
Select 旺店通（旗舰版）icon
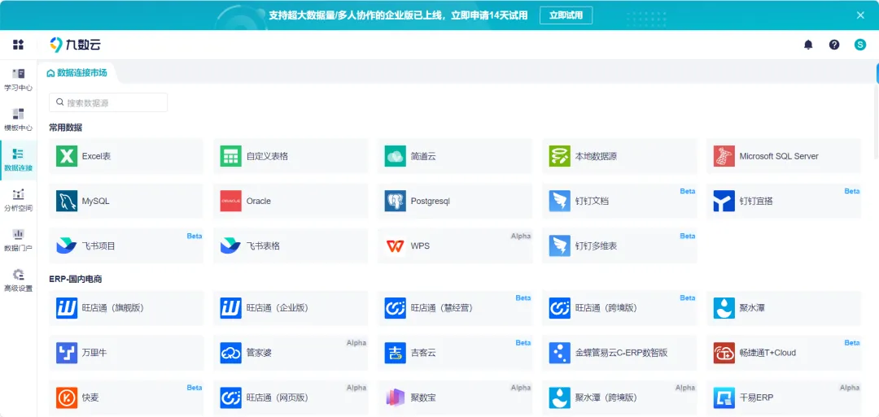tap(67, 308)
